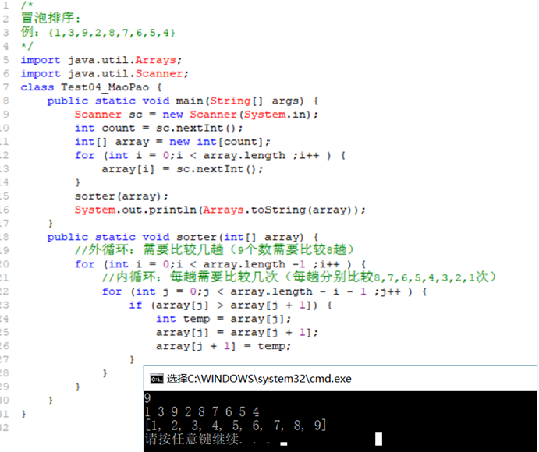Click the array[i] = sc.nextInt() statement

coord(183,169)
